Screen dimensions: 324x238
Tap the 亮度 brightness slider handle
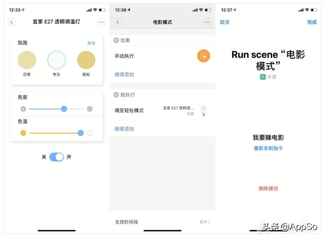click(64, 109)
